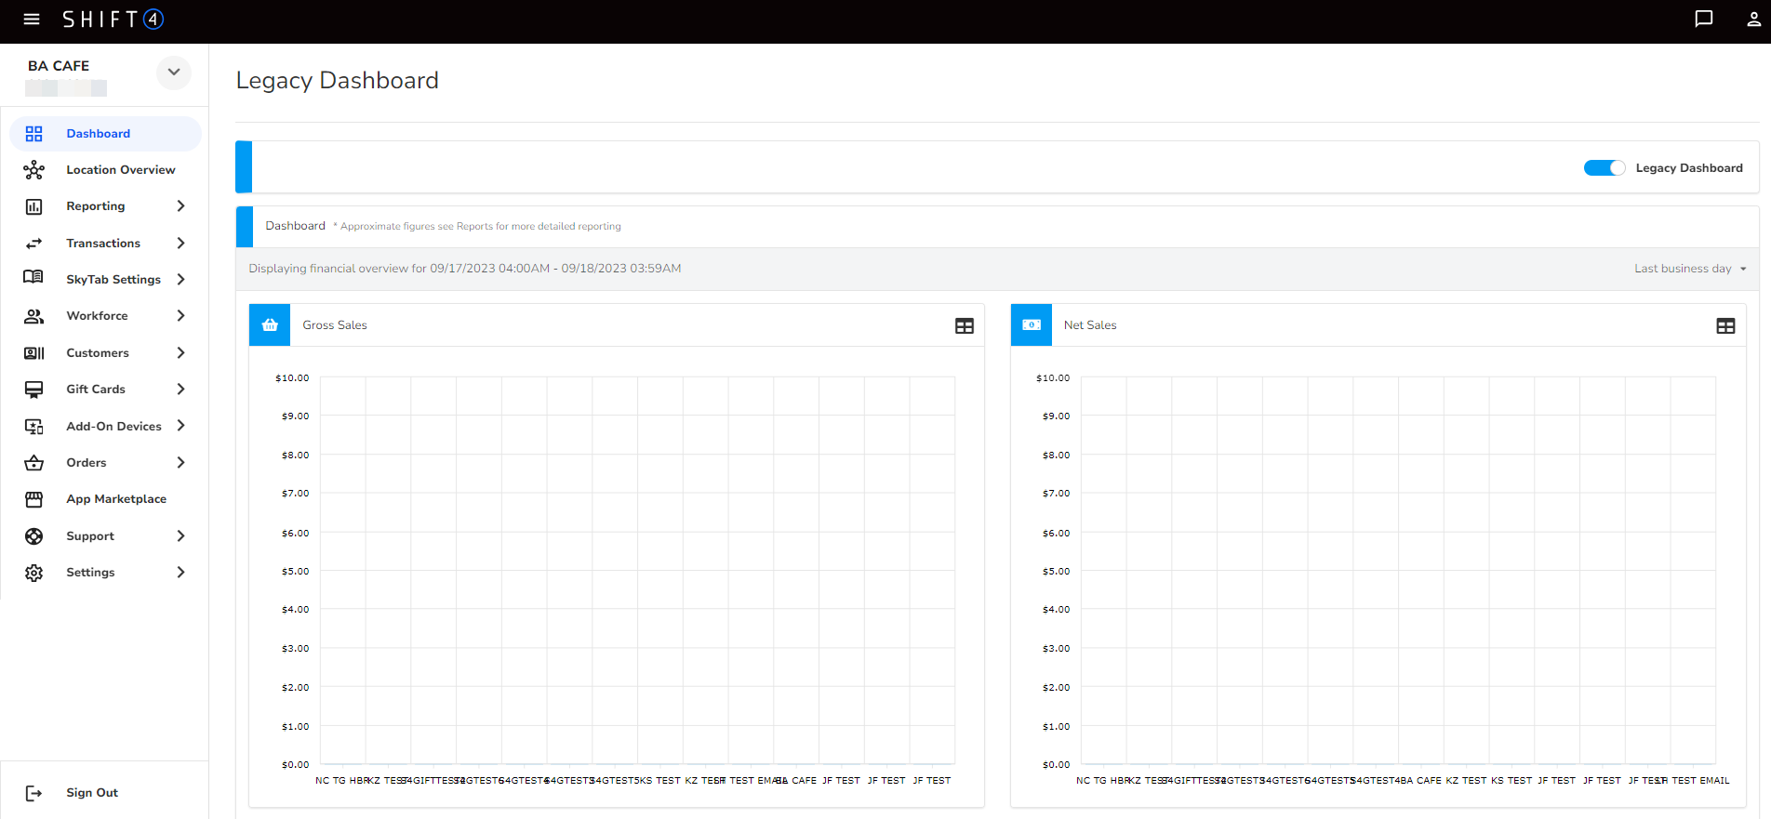Image resolution: width=1771 pixels, height=819 pixels.
Task: Open the hamburger navigation menu
Action: pos(32,20)
